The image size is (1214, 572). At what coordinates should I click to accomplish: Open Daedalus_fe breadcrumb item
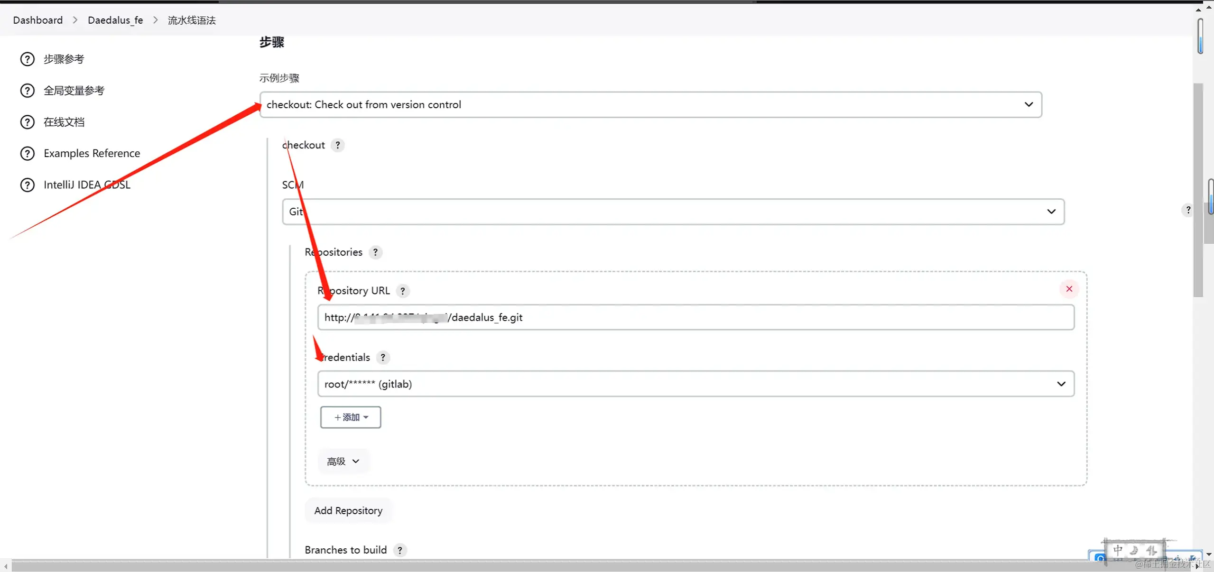point(115,20)
